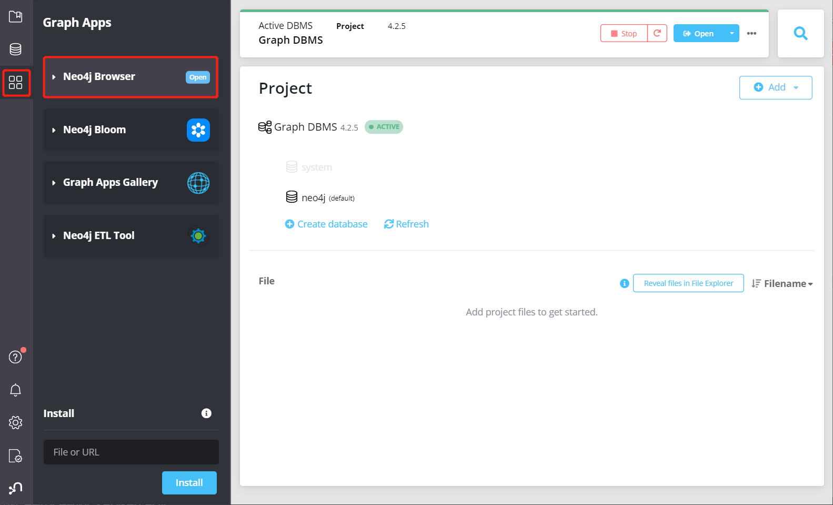Click the Open badge on Neo4j Browser

[198, 77]
